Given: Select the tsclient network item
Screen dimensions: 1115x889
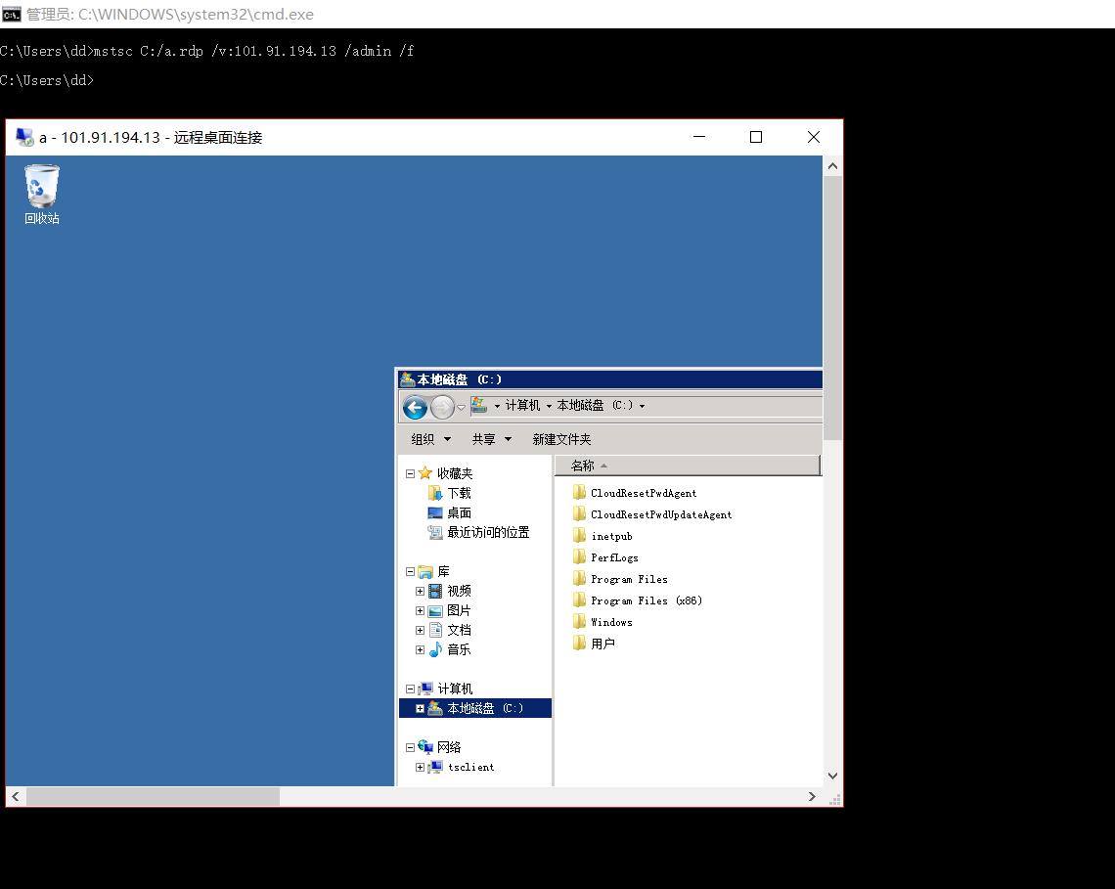Looking at the screenshot, I should (x=469, y=767).
